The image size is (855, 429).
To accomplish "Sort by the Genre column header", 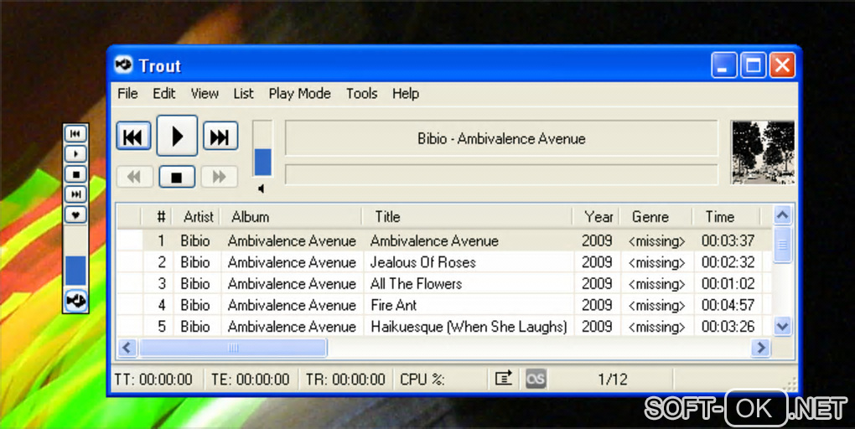I will (x=656, y=217).
